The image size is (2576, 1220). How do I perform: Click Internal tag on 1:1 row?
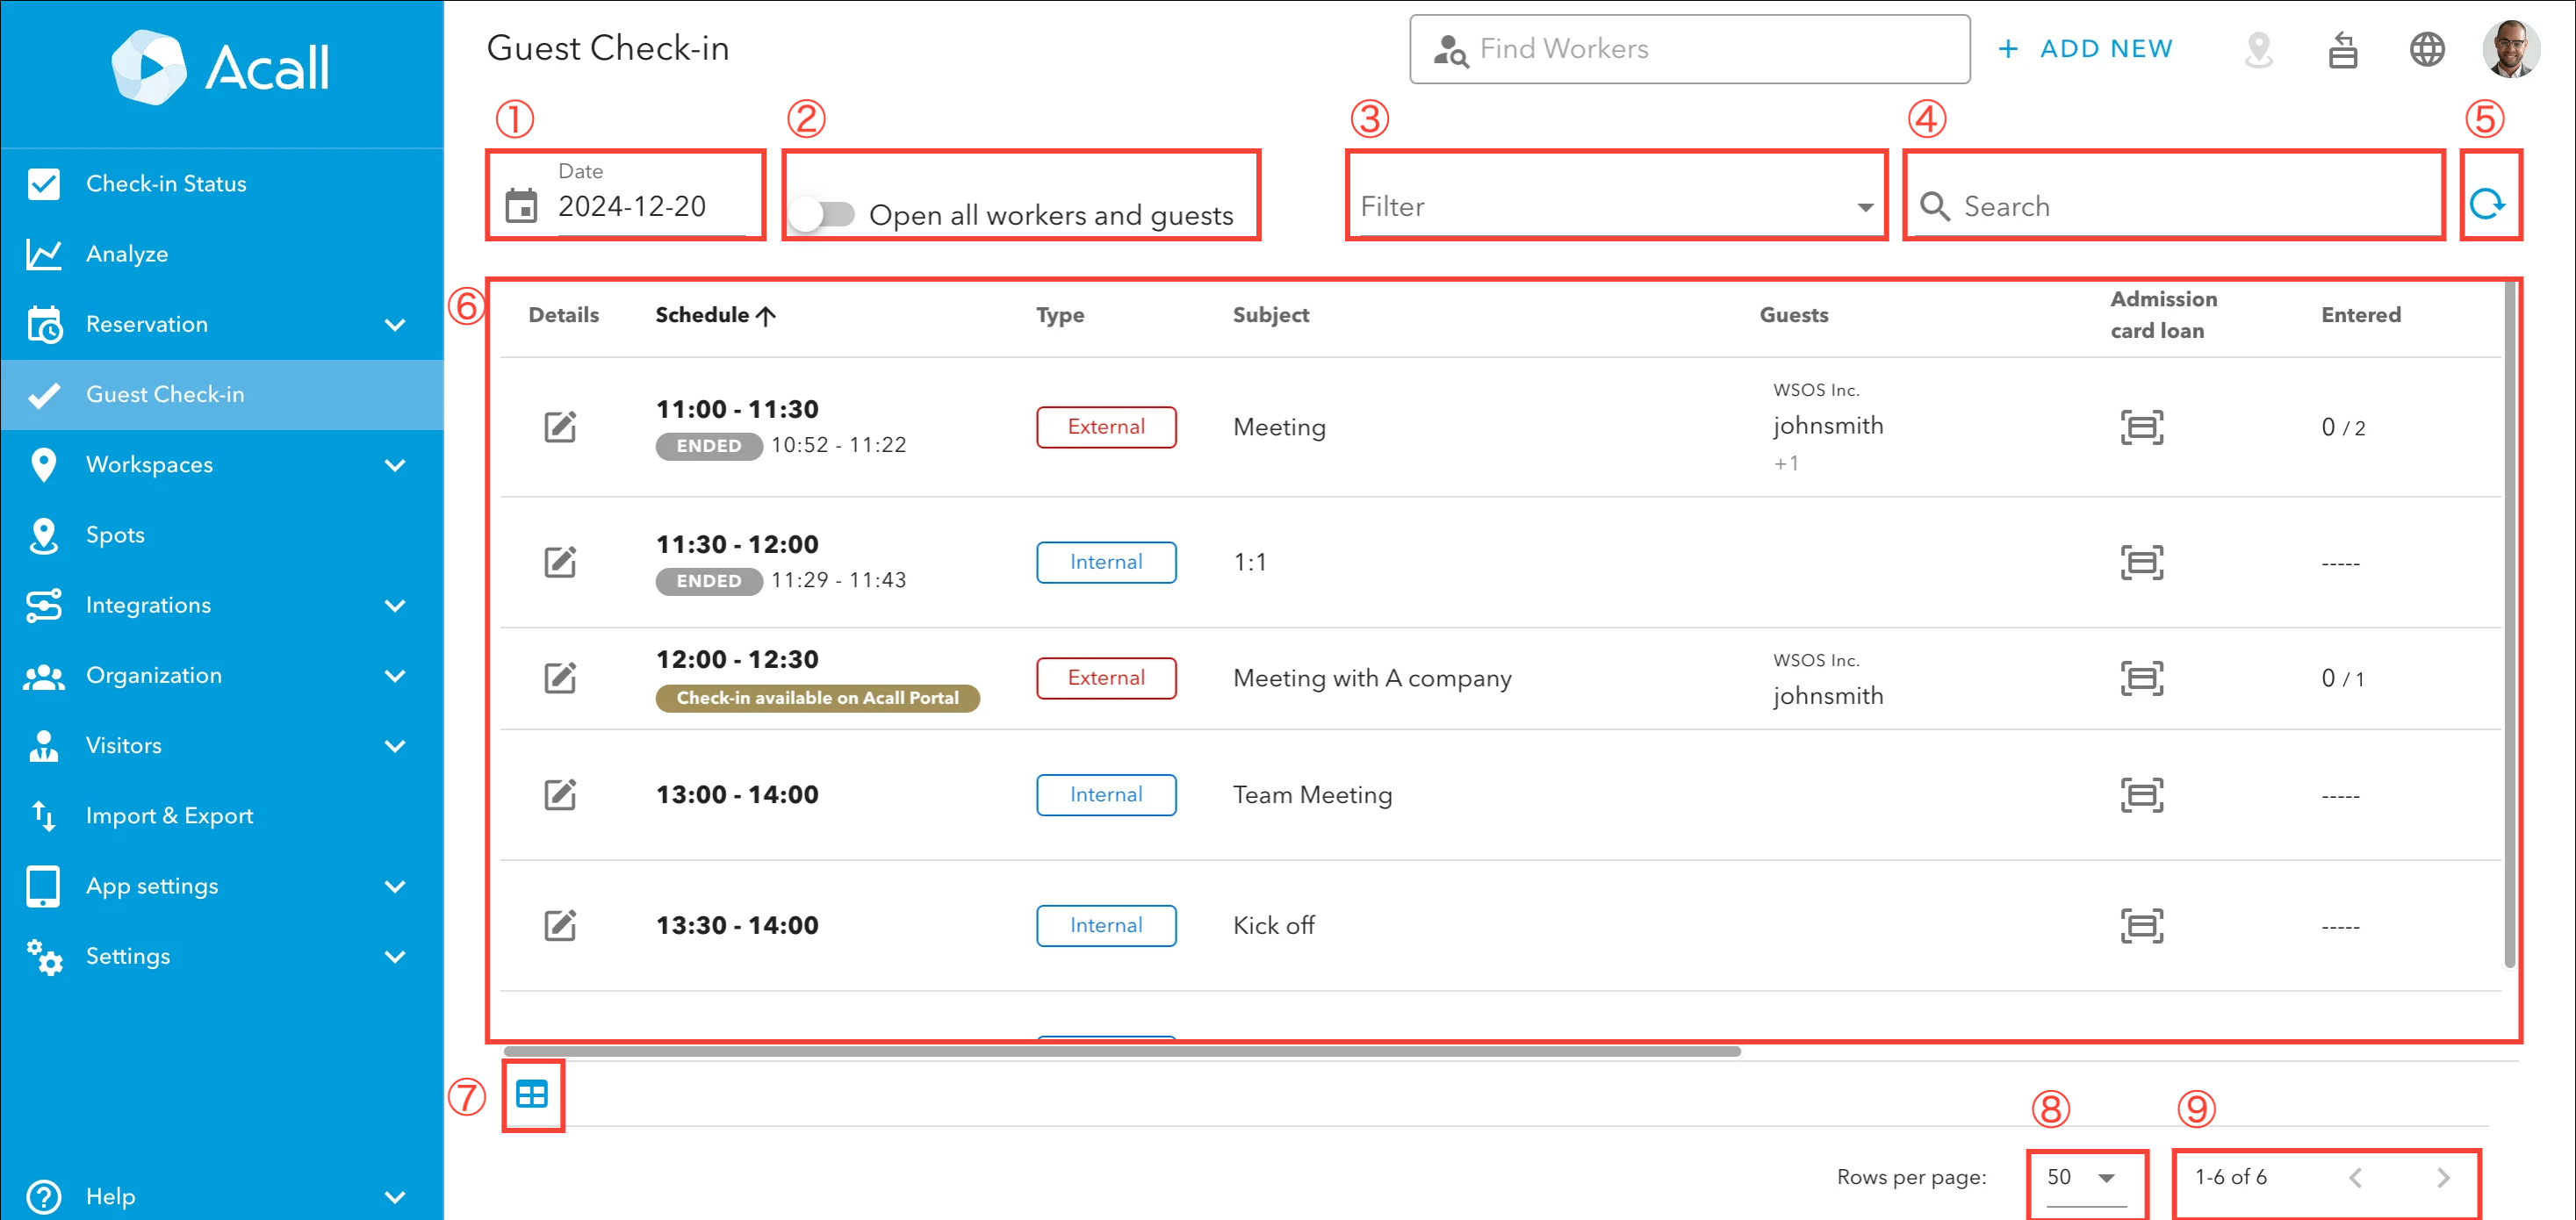[1106, 562]
